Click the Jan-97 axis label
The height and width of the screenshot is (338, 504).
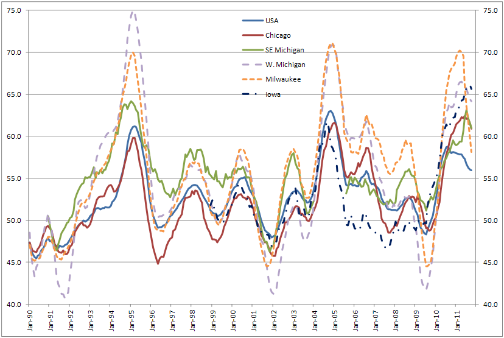click(x=172, y=320)
